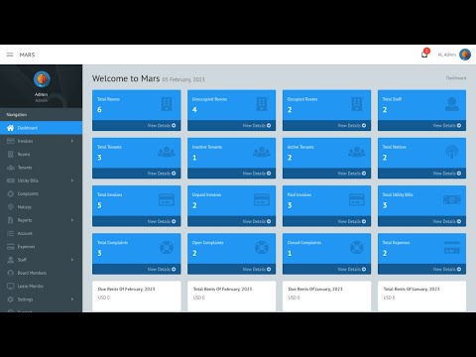Screen dimensions: 476x357
Task: Expand the Invoices submenu arrow
Action: tap(72, 141)
